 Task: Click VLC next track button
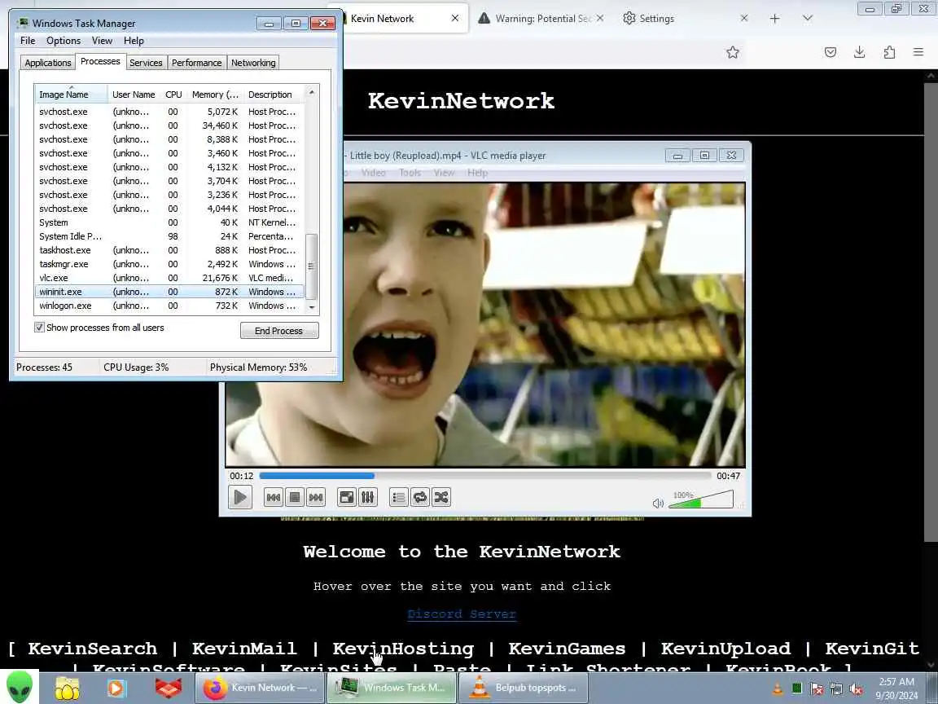pos(316,498)
